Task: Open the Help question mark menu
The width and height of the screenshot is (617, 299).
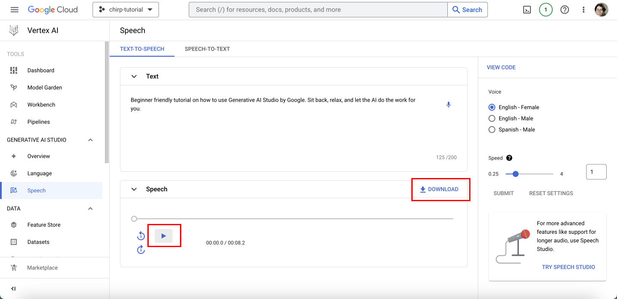Action: click(565, 10)
